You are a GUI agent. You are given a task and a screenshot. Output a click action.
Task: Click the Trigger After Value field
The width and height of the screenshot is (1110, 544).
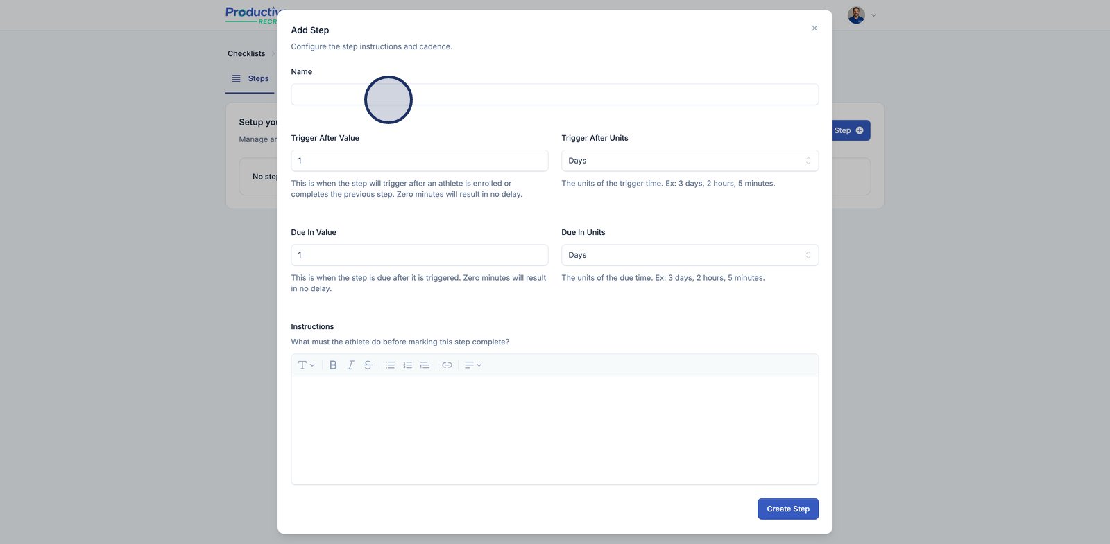(419, 161)
